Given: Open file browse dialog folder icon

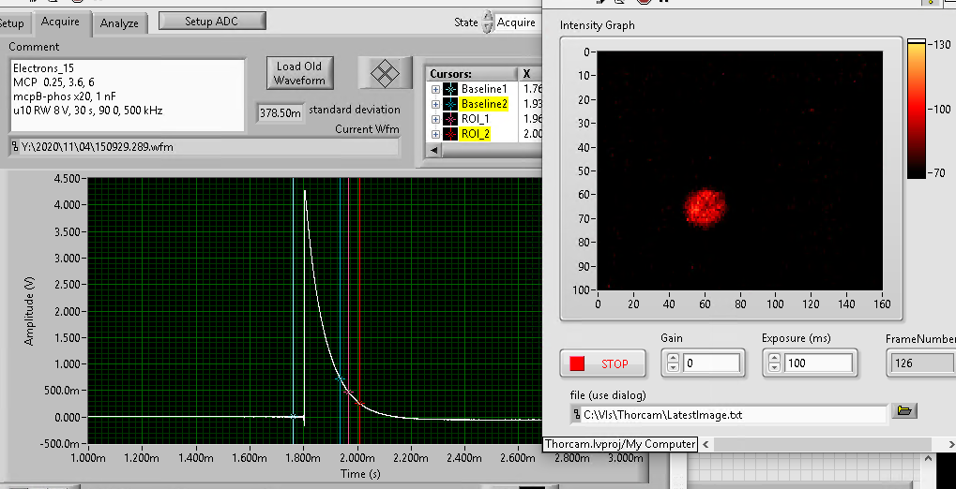Looking at the screenshot, I should pos(903,411).
